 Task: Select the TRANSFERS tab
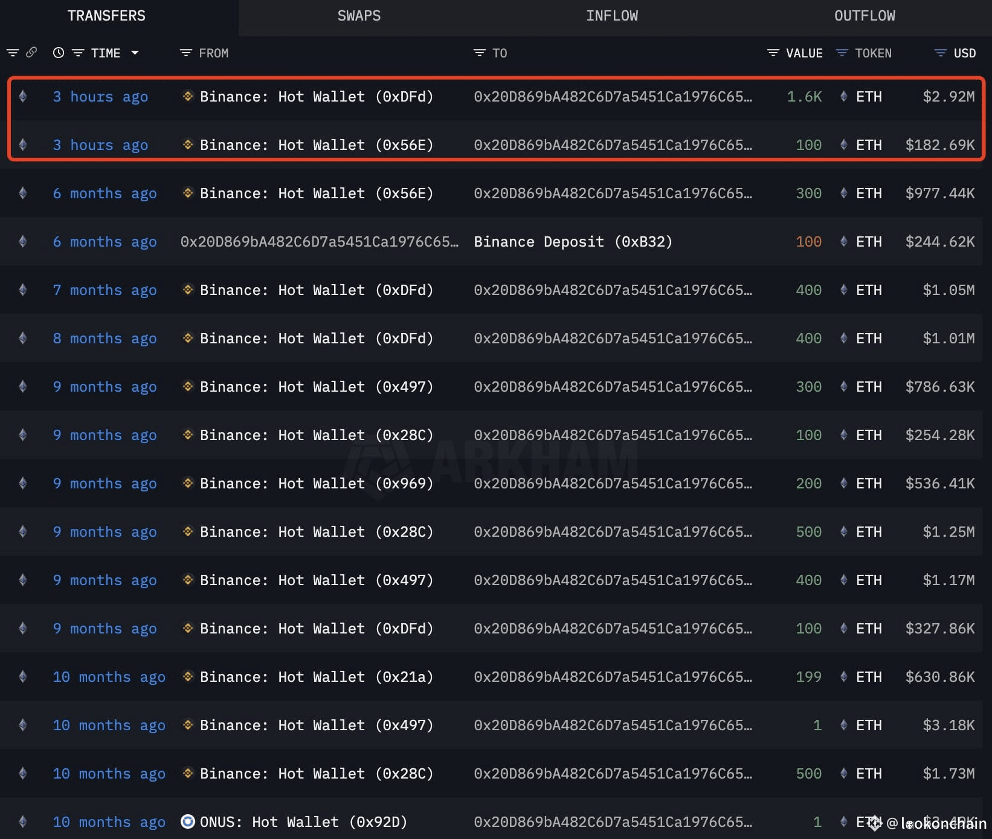pyautogui.click(x=106, y=16)
